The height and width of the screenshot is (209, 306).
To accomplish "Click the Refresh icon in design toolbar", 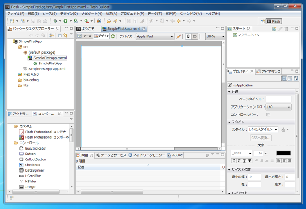I will 113,36.
